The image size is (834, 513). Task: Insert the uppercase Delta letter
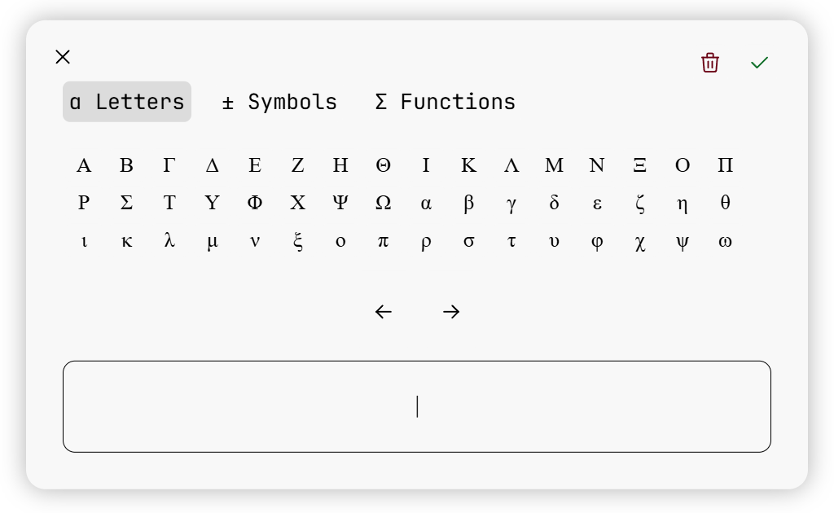click(212, 165)
